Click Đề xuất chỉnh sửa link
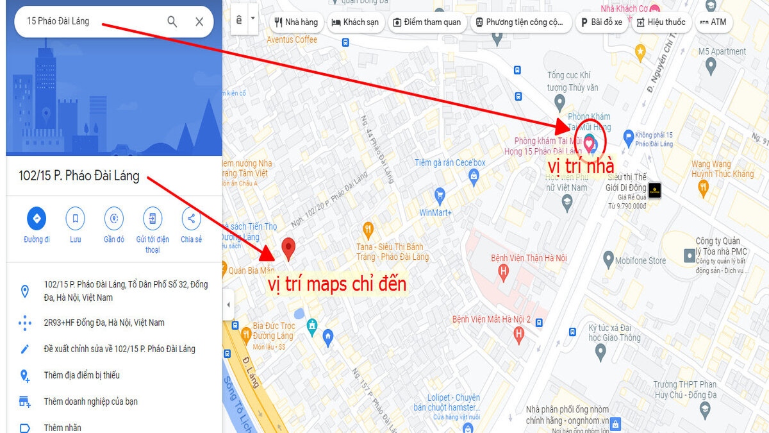The width and height of the screenshot is (769, 433). pyautogui.click(x=119, y=349)
